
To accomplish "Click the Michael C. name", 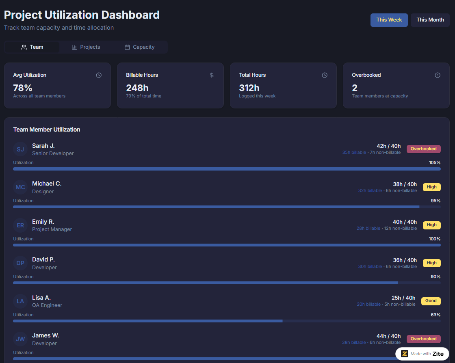I will [x=47, y=184].
